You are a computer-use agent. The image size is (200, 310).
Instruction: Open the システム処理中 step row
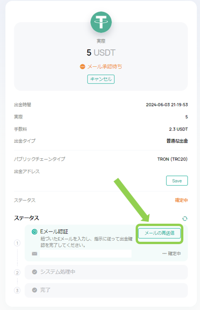(x=106, y=272)
